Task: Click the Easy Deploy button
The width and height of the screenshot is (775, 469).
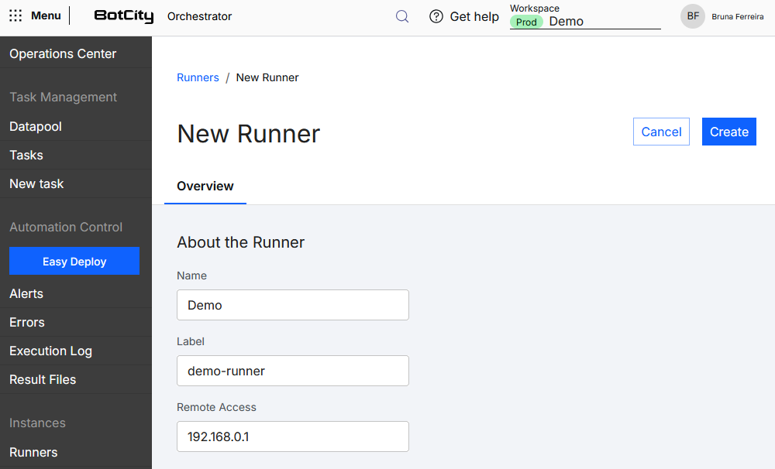Action: (x=74, y=261)
